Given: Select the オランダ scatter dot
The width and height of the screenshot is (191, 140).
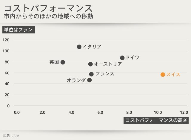Looking at the screenshot, I should tap(89, 80).
